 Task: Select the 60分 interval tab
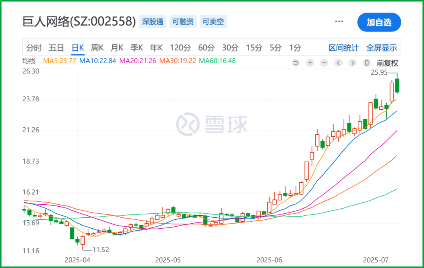(207, 48)
